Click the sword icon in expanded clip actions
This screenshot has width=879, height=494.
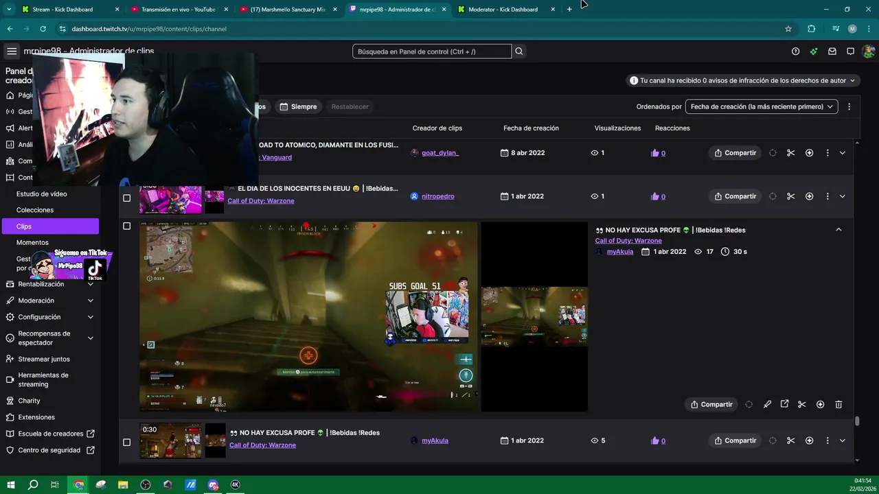tap(767, 405)
